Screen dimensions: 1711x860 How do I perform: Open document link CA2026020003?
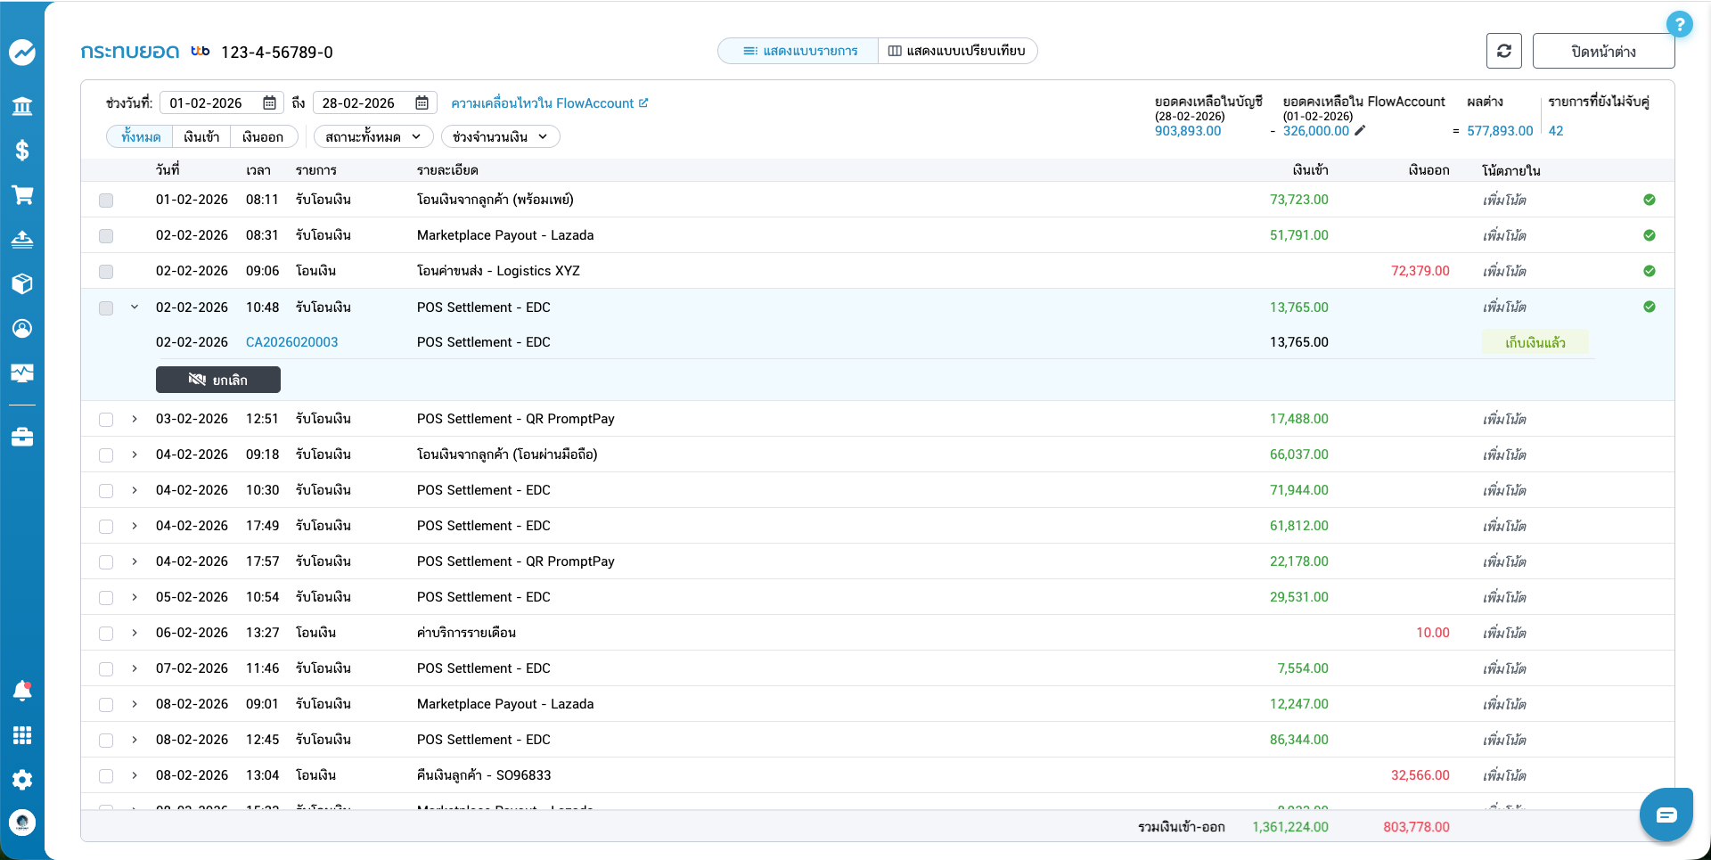291,342
